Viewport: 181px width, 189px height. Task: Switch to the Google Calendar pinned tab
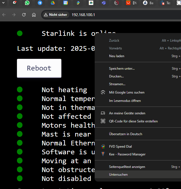coord(66,3)
